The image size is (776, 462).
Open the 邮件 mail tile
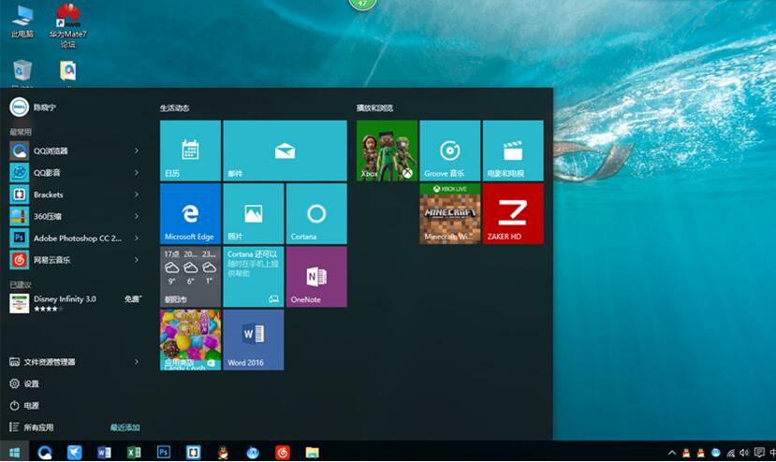[286, 151]
